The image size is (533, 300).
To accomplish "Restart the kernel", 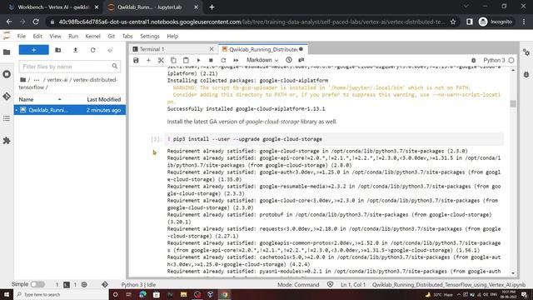I will tap(223, 60).
